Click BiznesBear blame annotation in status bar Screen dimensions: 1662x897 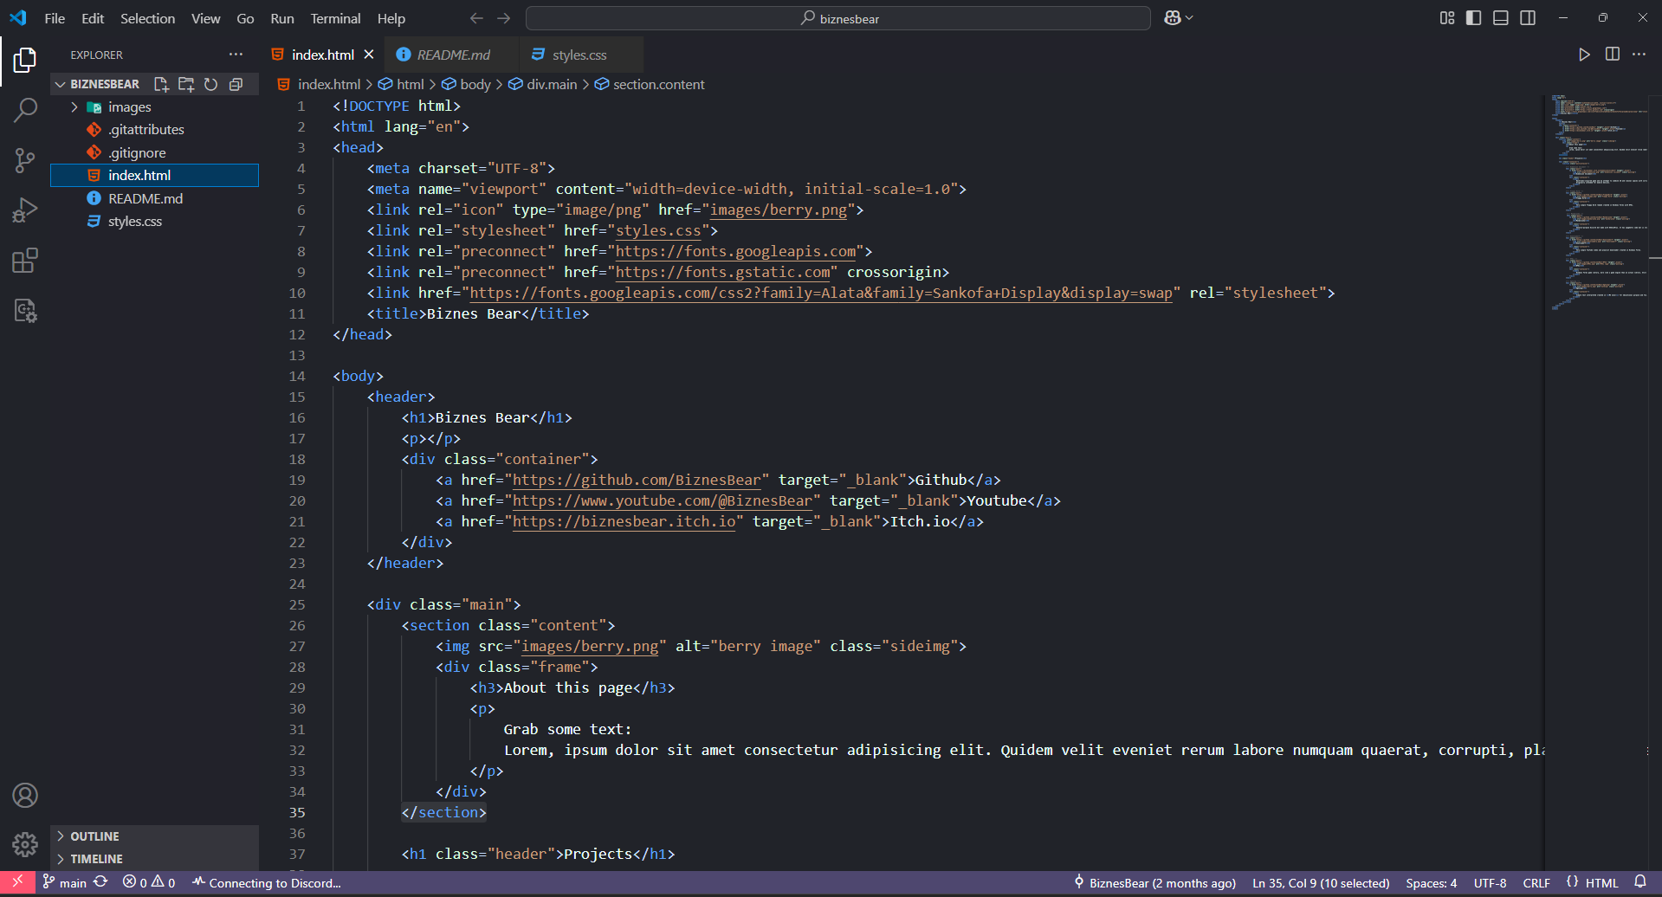(1154, 883)
